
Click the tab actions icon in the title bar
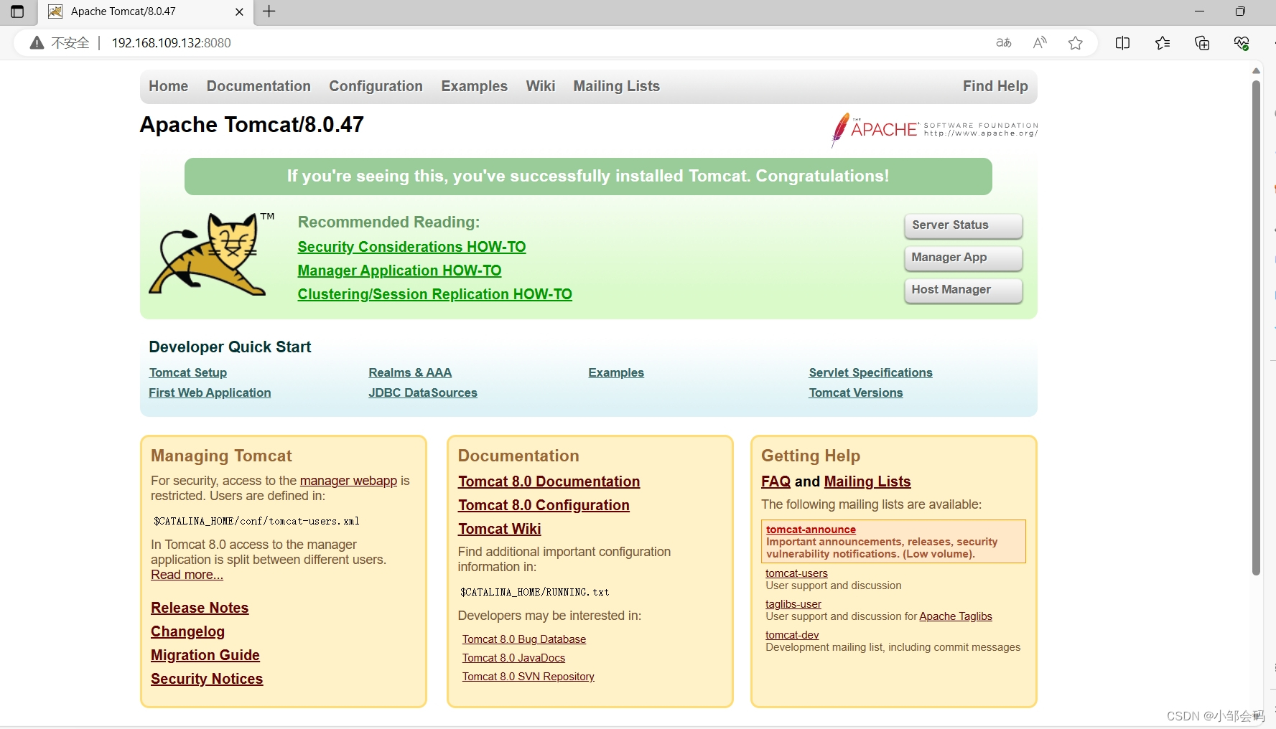17,11
